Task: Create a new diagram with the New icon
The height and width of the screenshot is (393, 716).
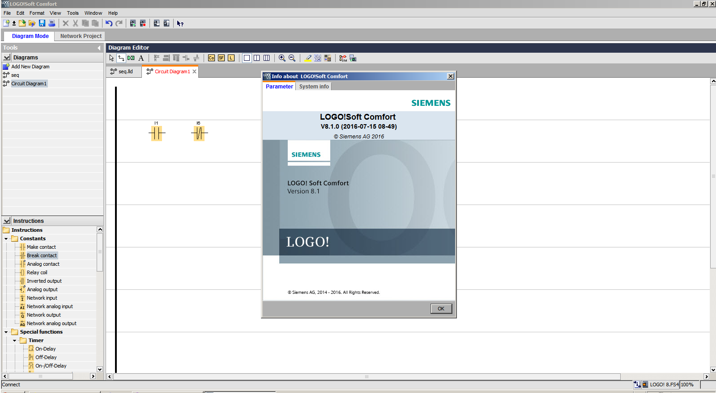Action: tap(6, 23)
